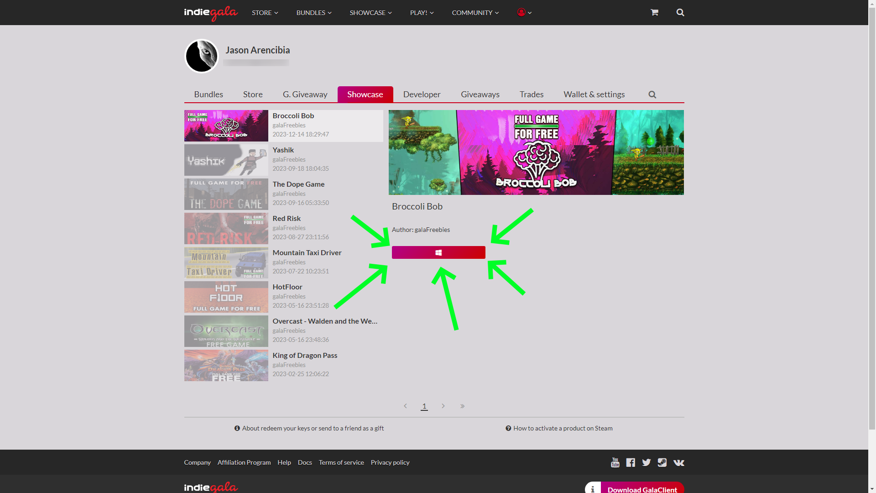This screenshot has width=876, height=493.
Task: Open the Privacy policy link
Action: pyautogui.click(x=390, y=462)
